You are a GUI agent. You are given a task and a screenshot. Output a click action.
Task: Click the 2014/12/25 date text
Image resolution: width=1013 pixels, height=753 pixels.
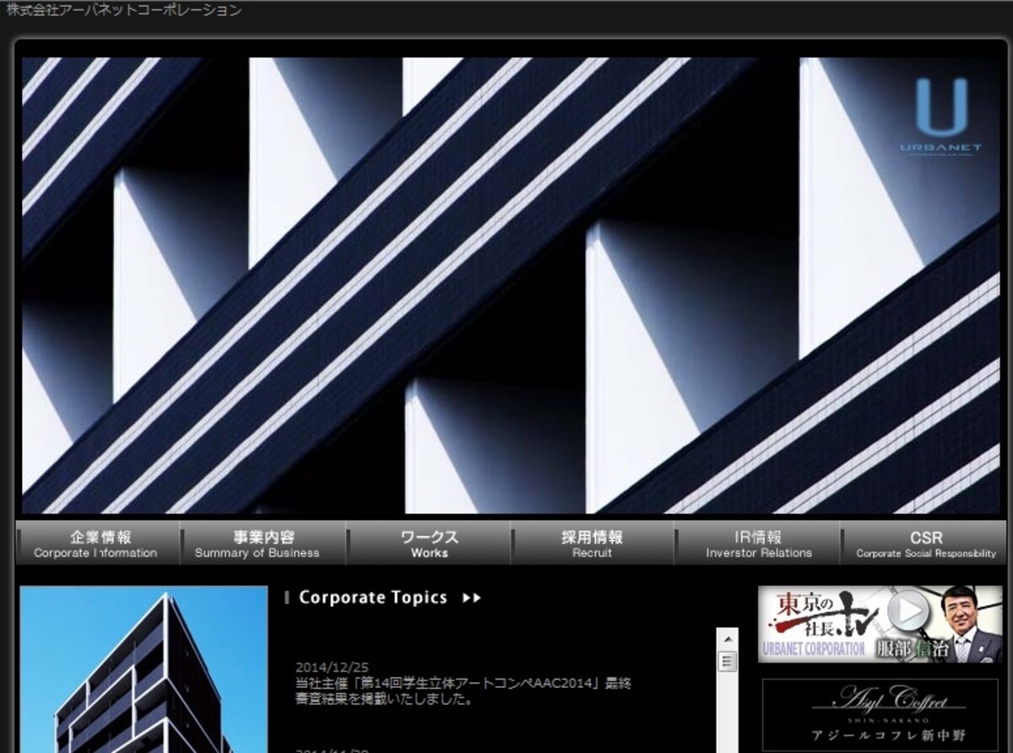(332, 667)
